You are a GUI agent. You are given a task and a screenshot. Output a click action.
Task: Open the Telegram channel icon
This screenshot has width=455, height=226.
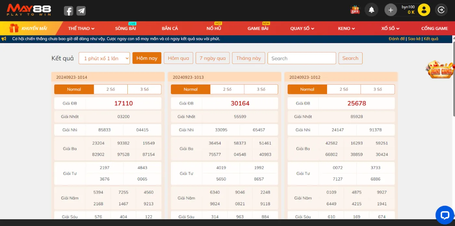(x=81, y=11)
